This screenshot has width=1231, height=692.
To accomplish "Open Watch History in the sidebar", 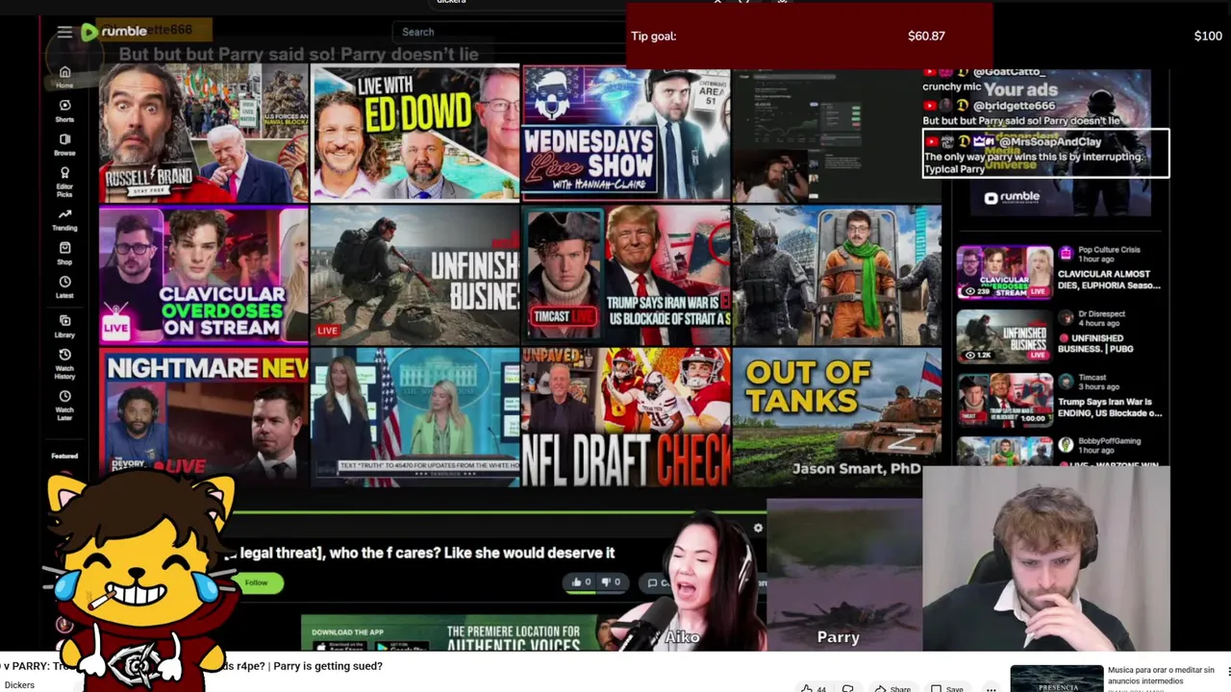I will 64,362.
